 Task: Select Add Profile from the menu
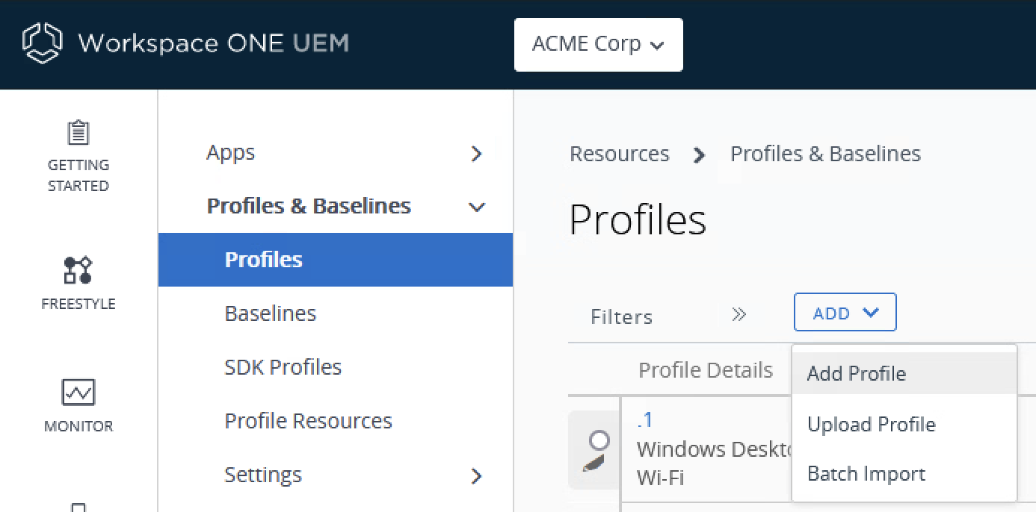(x=856, y=373)
